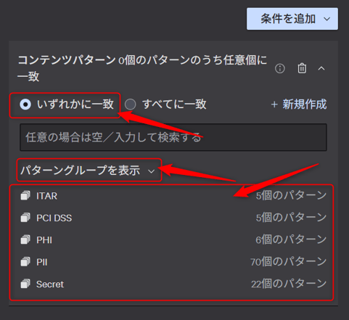349x320 pixels.
Task: Click the 新規作成 link
Action: click(305, 104)
